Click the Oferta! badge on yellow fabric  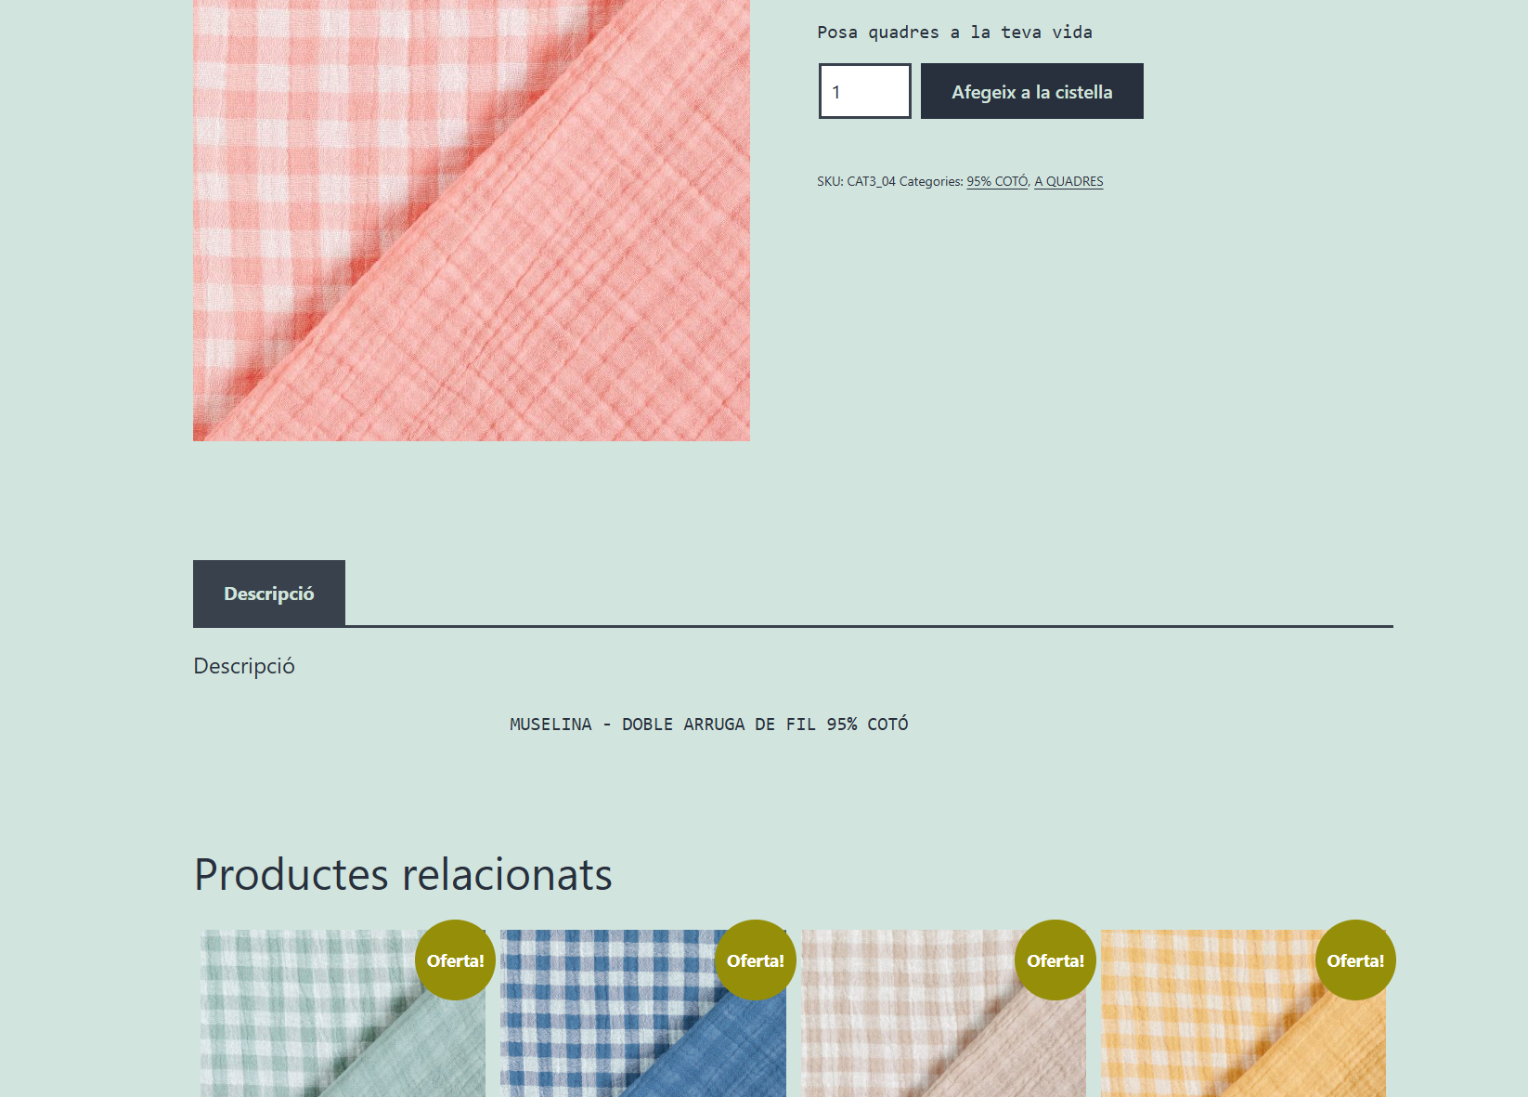(1354, 960)
